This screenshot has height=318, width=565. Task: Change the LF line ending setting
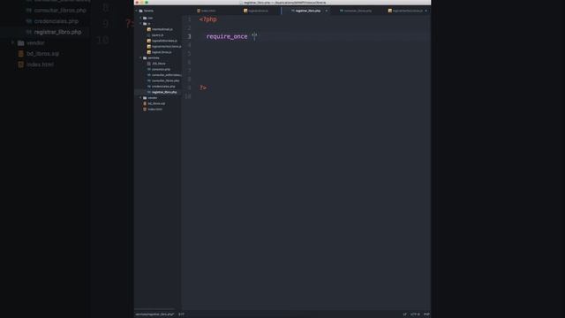click(404, 314)
